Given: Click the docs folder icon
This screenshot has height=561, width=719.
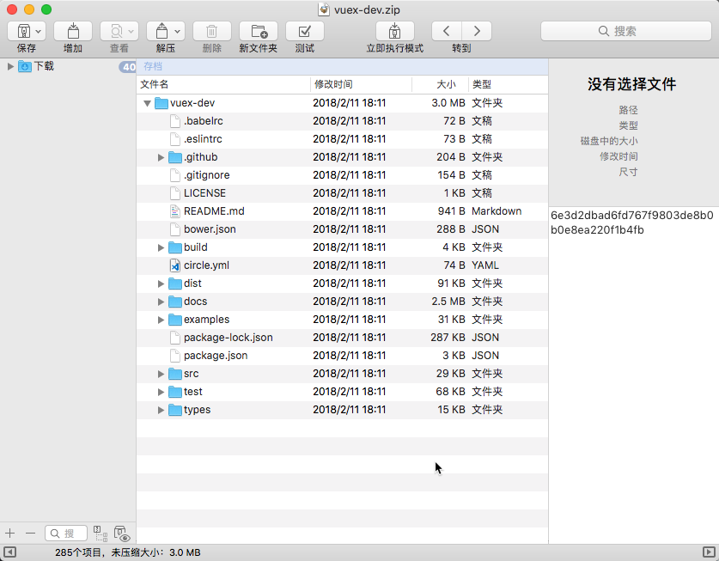Looking at the screenshot, I should click(x=175, y=302).
